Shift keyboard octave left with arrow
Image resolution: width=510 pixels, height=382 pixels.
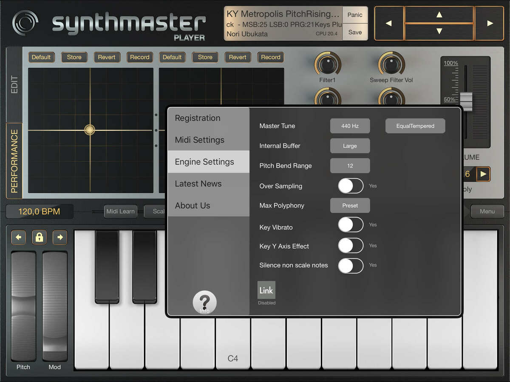pos(18,237)
